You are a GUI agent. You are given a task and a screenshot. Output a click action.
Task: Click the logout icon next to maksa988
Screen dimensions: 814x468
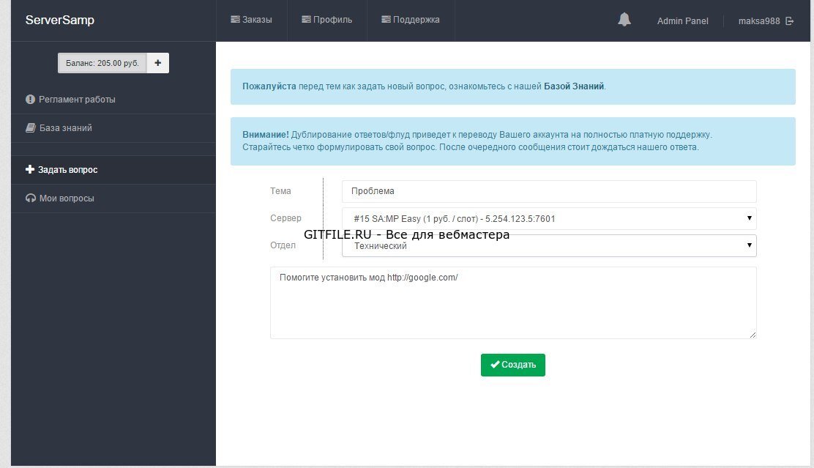pyautogui.click(x=790, y=21)
